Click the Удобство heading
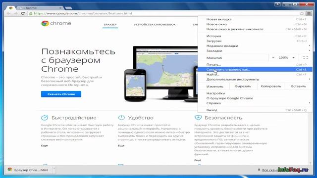Image resolution: width=317 pixels, height=178 pixels. click(x=141, y=118)
